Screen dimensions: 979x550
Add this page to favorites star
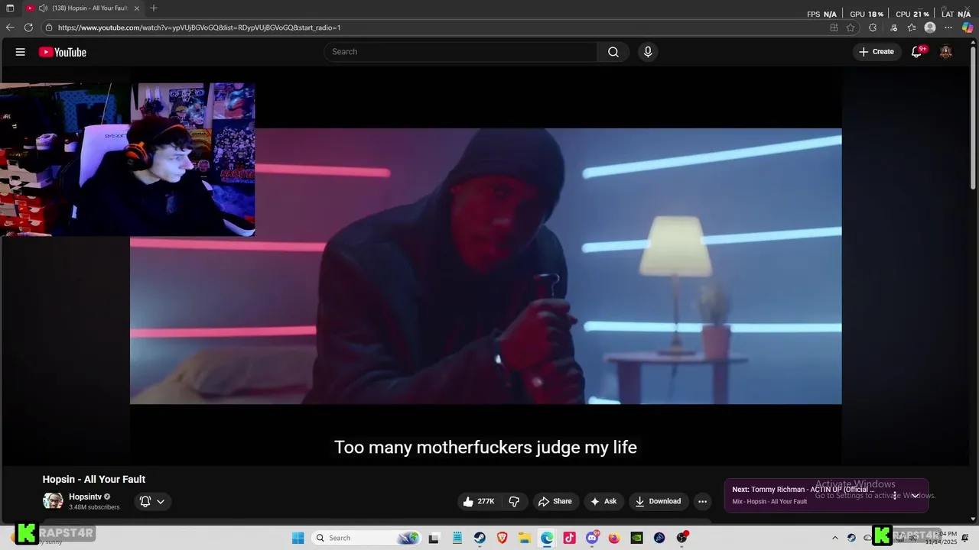point(851,27)
